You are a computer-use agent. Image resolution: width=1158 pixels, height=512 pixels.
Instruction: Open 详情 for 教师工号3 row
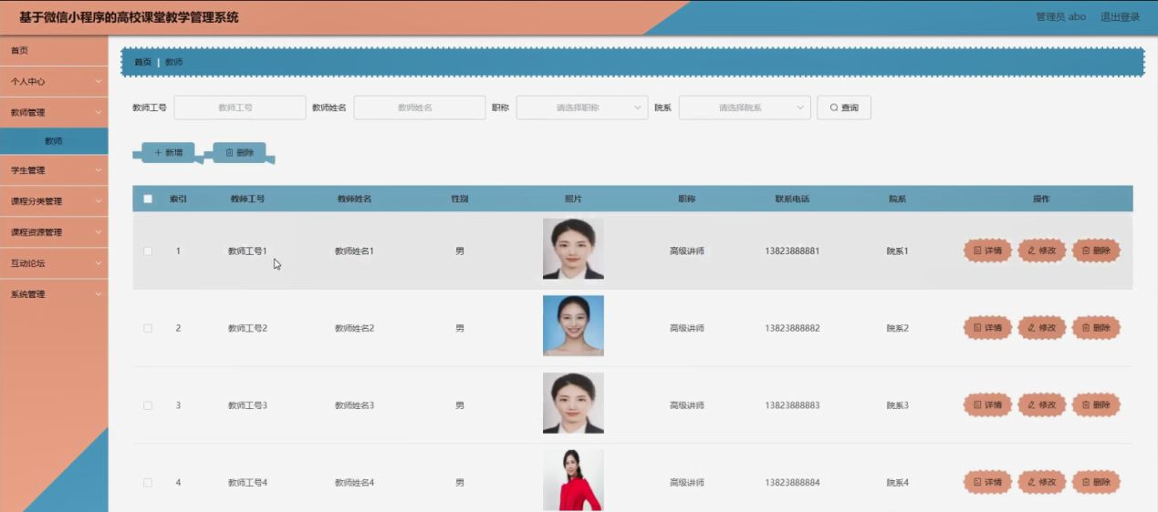click(987, 405)
